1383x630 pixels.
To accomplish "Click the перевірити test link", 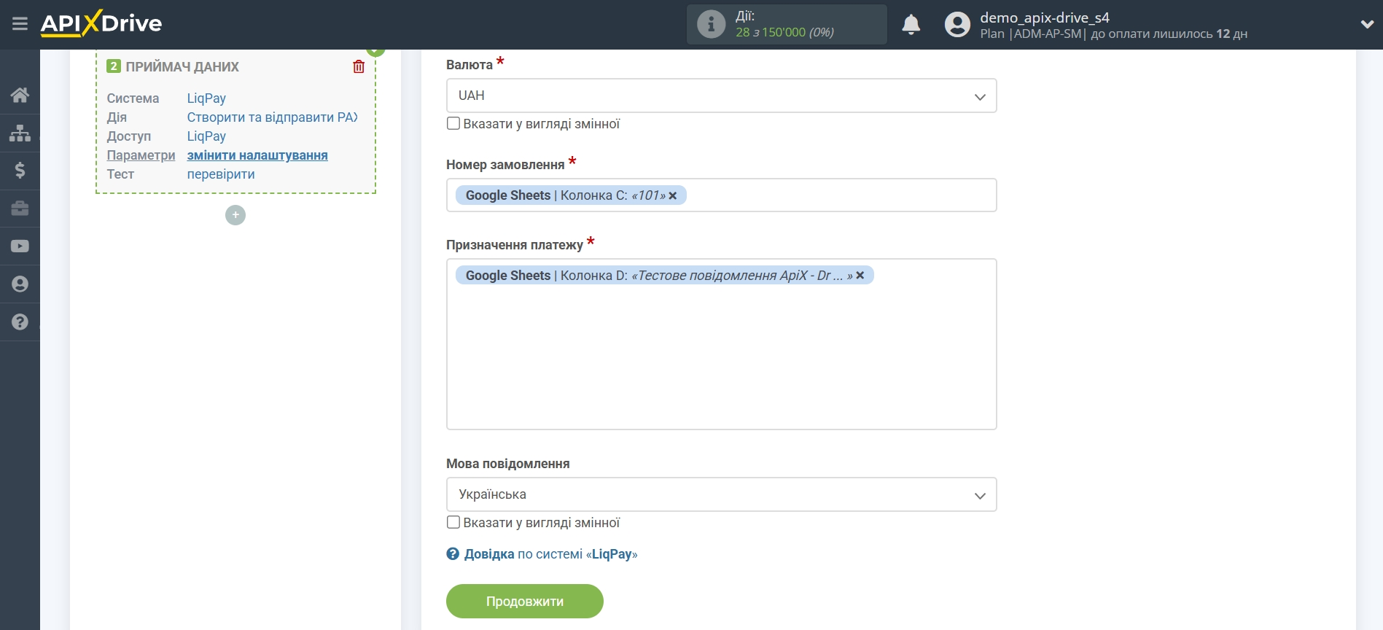I will tap(221, 174).
